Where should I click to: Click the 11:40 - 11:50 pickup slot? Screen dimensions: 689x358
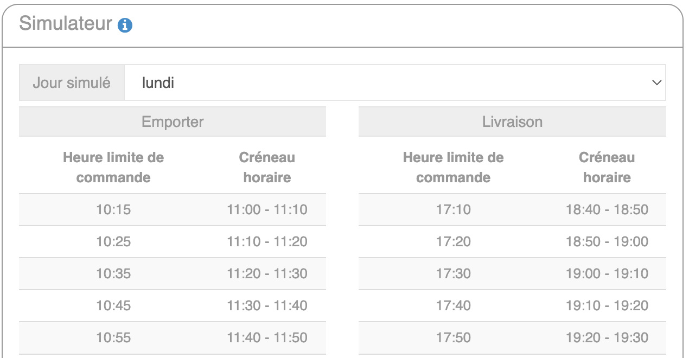(267, 337)
